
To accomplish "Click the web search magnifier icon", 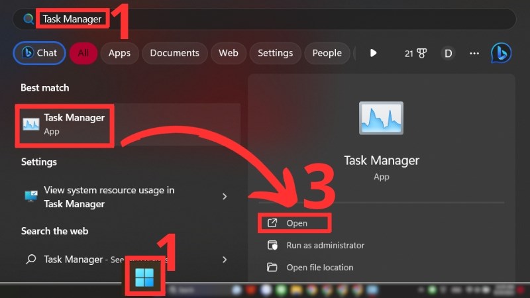I will tap(31, 259).
